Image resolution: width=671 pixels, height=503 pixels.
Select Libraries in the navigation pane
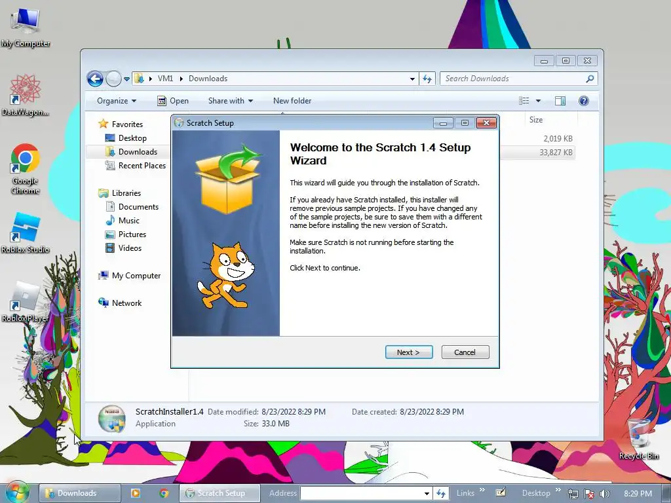(126, 193)
